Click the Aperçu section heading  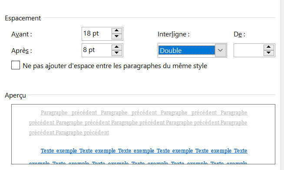tap(15, 95)
